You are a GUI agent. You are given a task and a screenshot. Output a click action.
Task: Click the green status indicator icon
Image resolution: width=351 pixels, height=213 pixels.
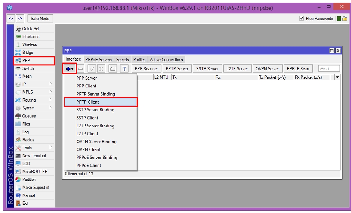[339, 18]
